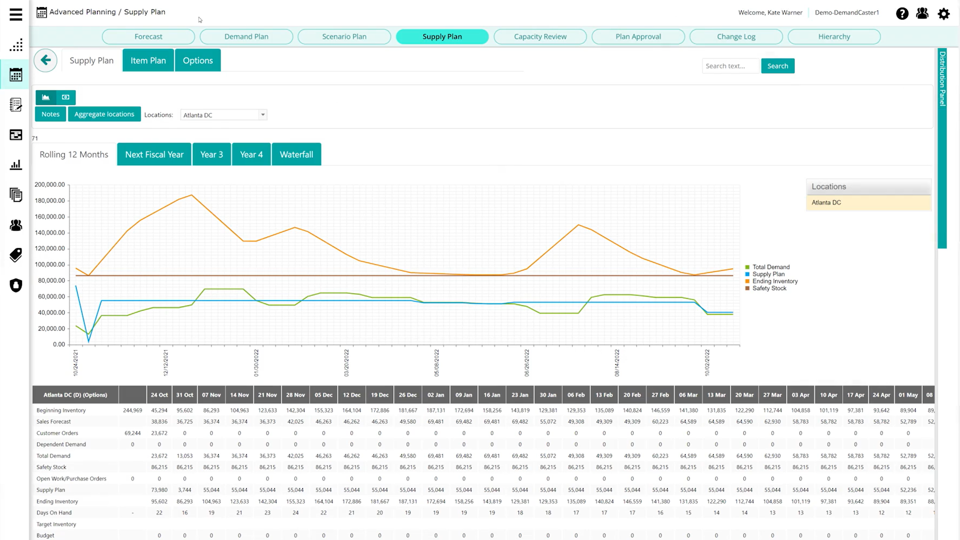Open the hamburger main menu

click(16, 15)
